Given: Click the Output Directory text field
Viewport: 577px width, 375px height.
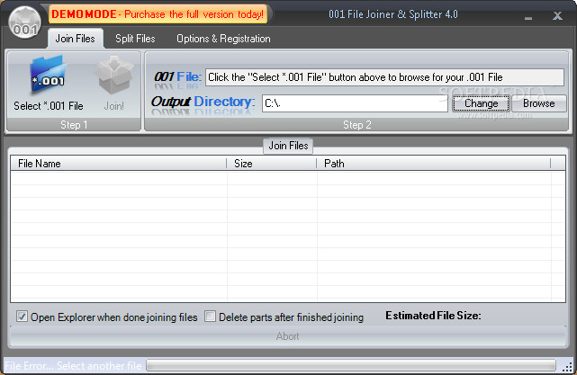Looking at the screenshot, I should [x=355, y=103].
